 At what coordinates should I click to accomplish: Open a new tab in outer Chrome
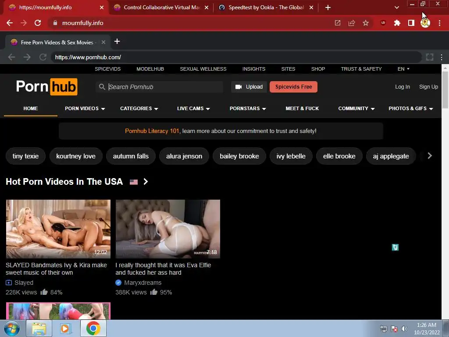328,8
